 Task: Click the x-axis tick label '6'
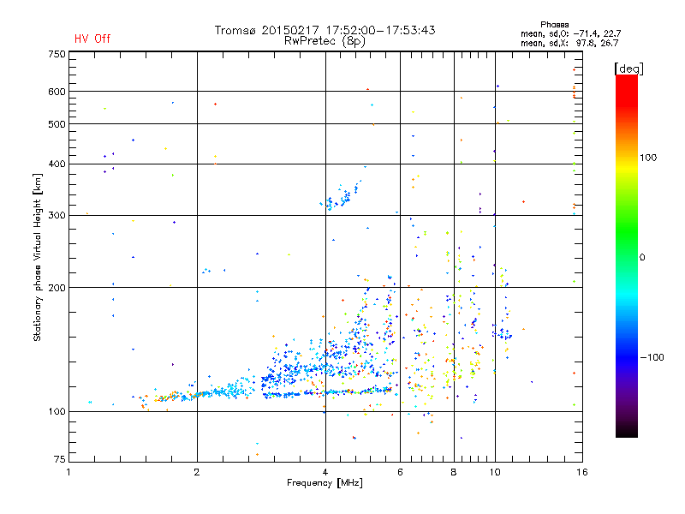[400, 472]
